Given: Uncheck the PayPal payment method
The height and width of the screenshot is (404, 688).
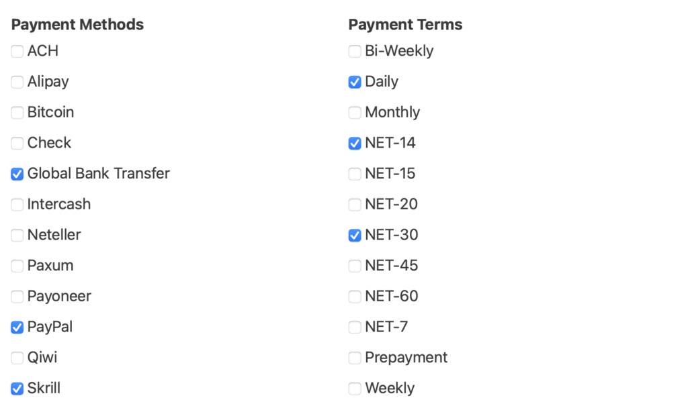Looking at the screenshot, I should click(17, 327).
